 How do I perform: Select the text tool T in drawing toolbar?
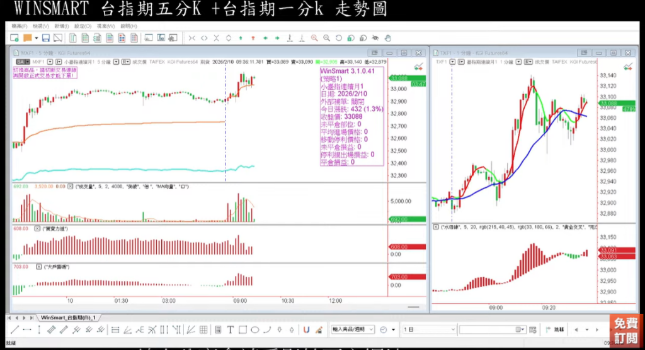point(231,330)
